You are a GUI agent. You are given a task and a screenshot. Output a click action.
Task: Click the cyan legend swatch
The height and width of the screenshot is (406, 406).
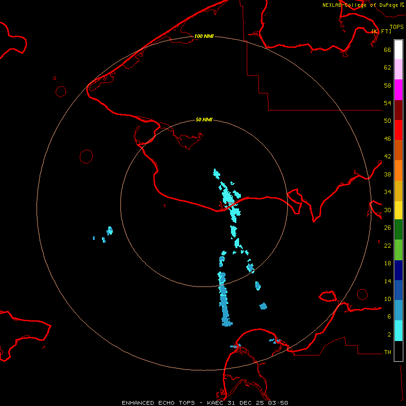pyautogui.click(x=398, y=331)
